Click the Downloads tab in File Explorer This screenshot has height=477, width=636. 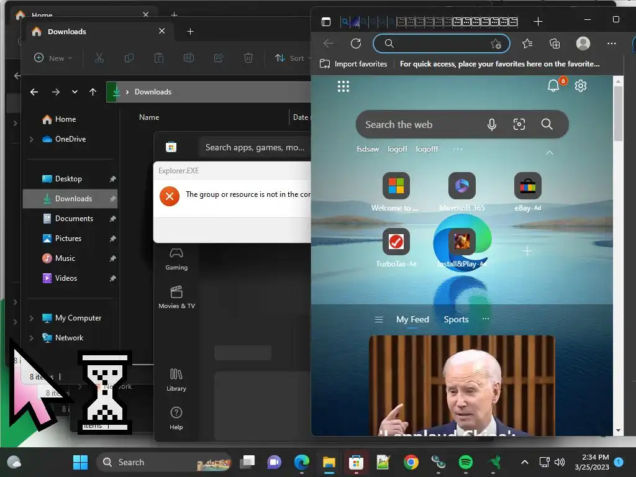click(98, 31)
